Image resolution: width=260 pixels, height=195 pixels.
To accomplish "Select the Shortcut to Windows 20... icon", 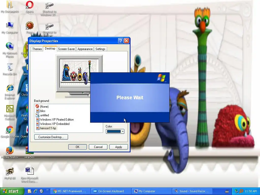I will pyautogui.click(x=49, y=9).
